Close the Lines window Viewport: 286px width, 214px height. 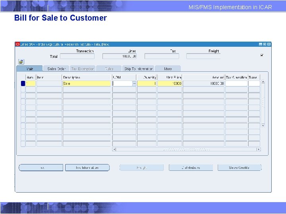[x=269, y=44]
